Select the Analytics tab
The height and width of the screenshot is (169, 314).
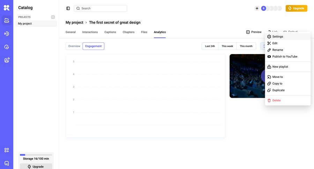tap(160, 32)
